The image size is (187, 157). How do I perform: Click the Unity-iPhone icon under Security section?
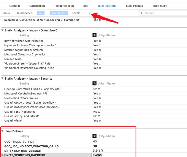(x=94, y=83)
